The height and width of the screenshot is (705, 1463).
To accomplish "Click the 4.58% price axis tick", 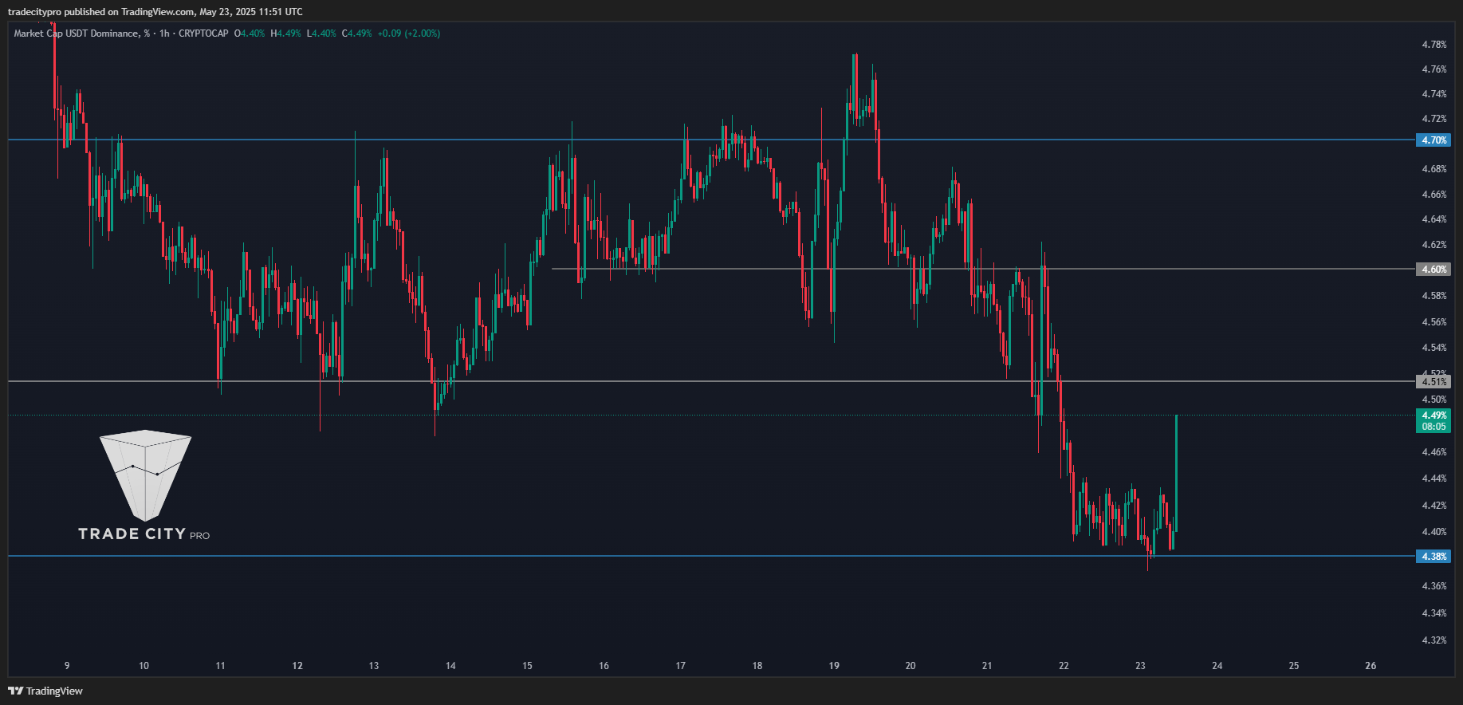I will pyautogui.click(x=1434, y=296).
